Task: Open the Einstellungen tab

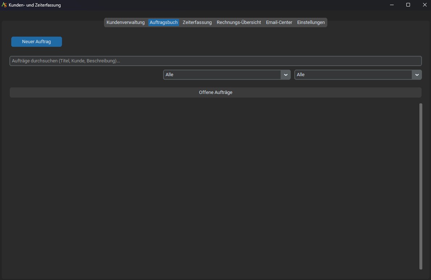Action: click(311, 22)
